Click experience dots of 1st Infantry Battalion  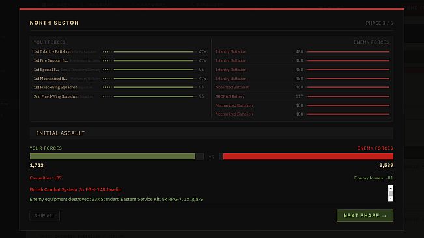(x=107, y=51)
